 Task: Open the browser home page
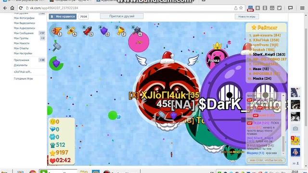(x=12, y=8)
